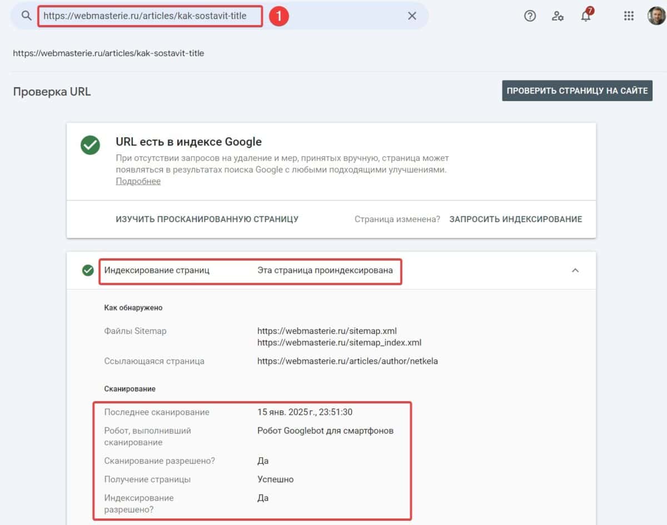Image resolution: width=667 pixels, height=525 pixels.
Task: Click ПРОВЕРИТЬ СТРАНИЦУ НА САЙТЕ button
Action: [577, 90]
